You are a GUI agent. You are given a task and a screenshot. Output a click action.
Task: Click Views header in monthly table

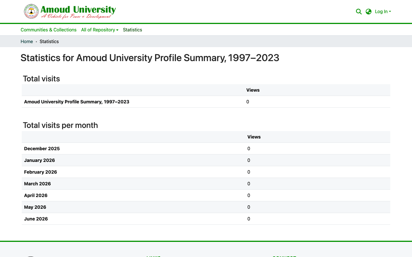(254, 137)
